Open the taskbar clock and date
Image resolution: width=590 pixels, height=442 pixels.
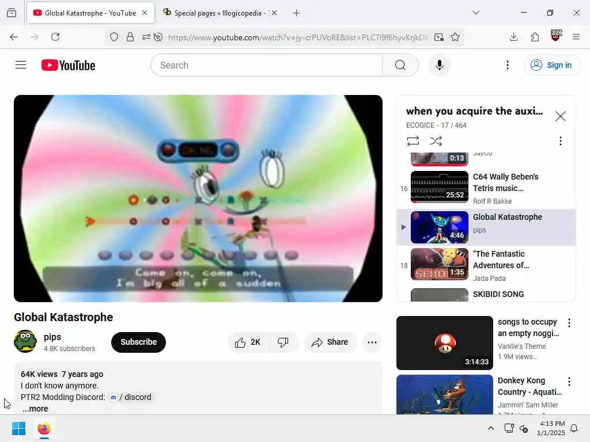pos(550,428)
